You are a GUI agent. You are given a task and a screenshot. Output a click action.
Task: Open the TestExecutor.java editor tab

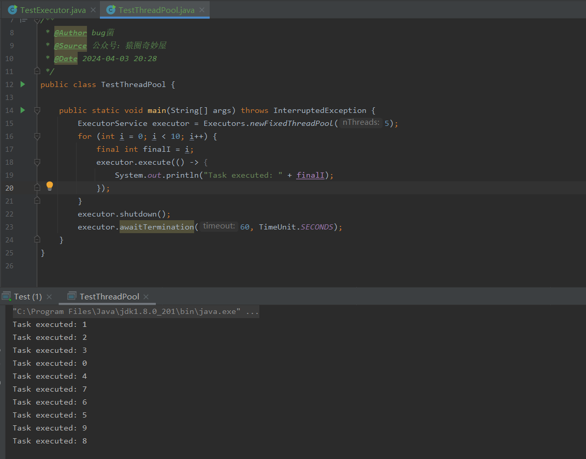tap(52, 10)
